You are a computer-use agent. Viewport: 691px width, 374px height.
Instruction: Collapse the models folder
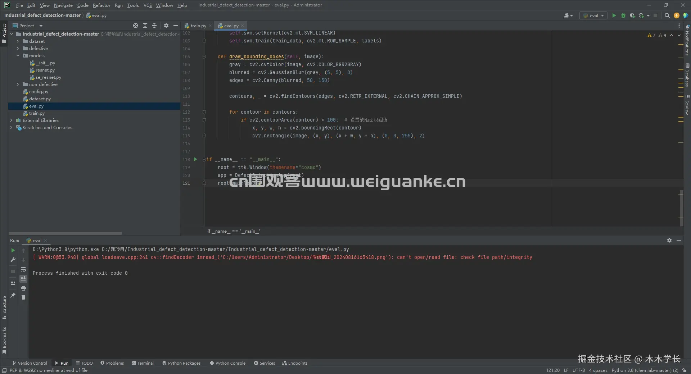[18, 56]
